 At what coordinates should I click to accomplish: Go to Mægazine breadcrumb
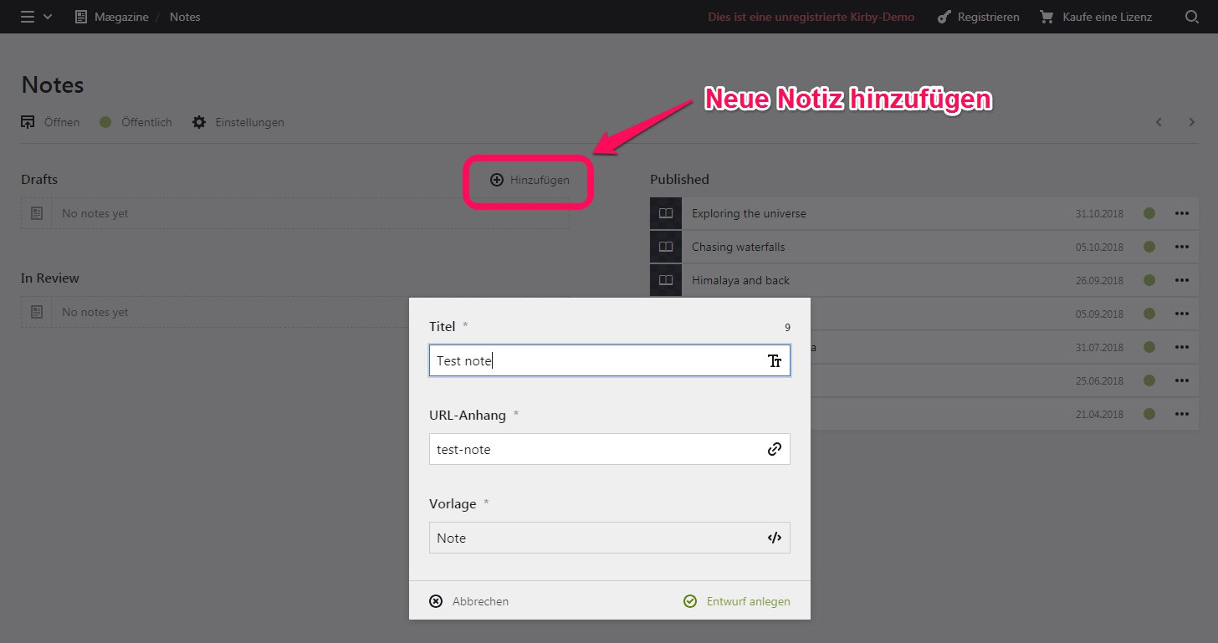pos(116,17)
